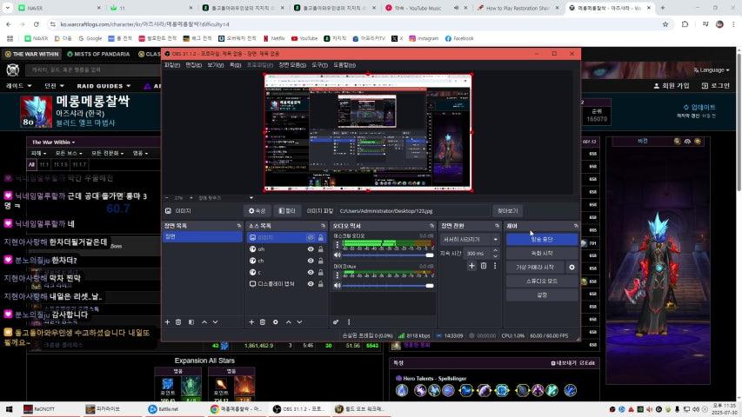Expand RAID GUIDES dropdown menu
Screen dimensions: 742x417
tap(104, 86)
